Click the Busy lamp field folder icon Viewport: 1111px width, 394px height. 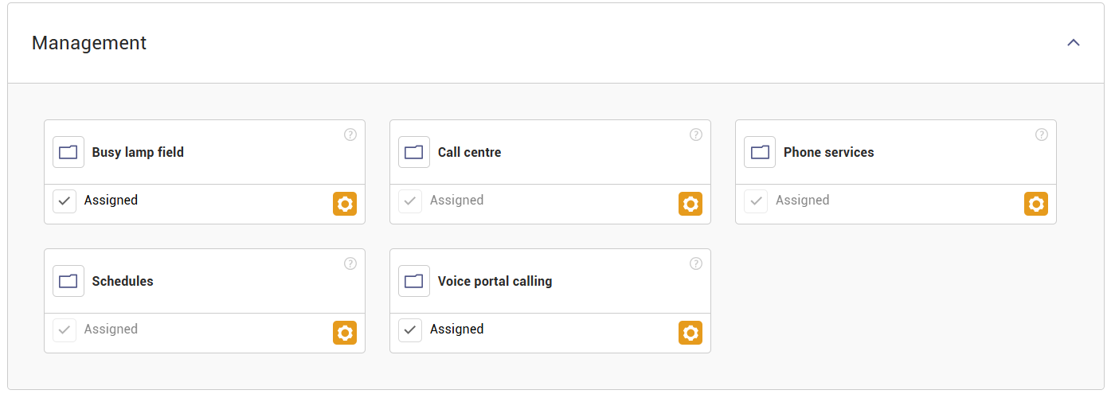(68, 152)
